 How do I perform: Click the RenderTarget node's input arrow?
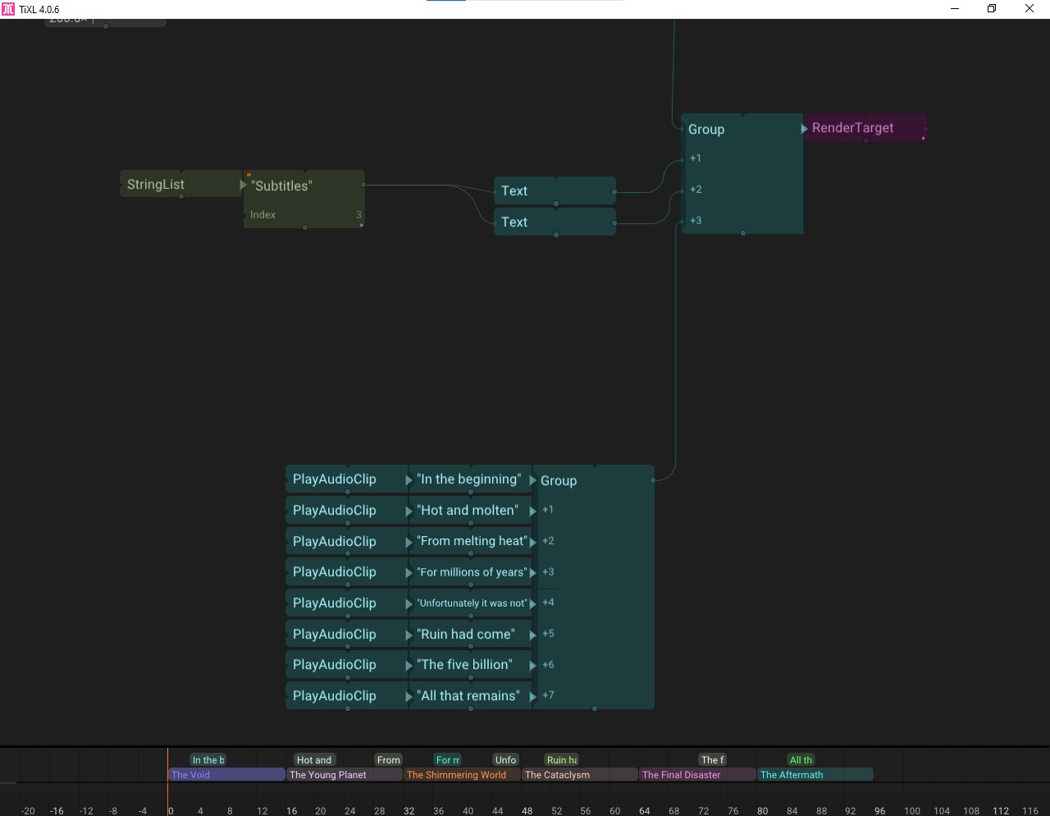805,128
